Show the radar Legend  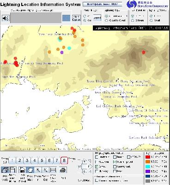pyautogui.click(x=97, y=18)
